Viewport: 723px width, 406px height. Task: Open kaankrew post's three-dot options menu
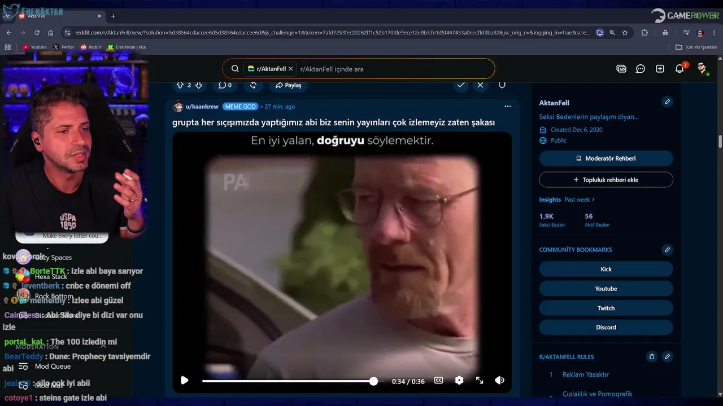click(x=507, y=106)
